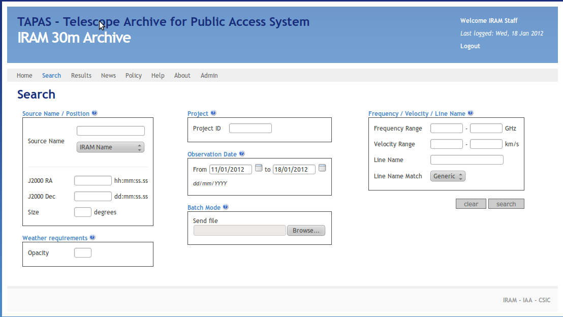Click help icon beside Weather requirements
563x317 pixels.
(92, 238)
